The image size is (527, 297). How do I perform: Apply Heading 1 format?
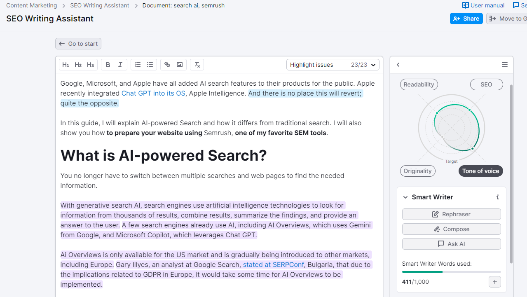[66, 65]
